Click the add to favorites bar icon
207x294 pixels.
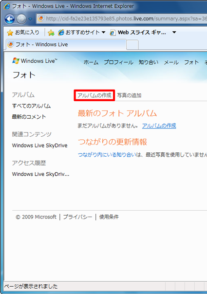[51, 33]
